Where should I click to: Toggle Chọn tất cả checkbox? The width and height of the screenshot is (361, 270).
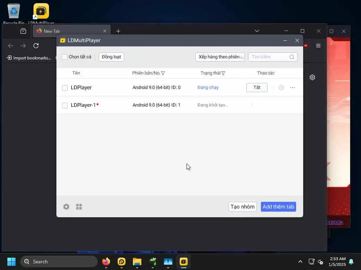click(x=65, y=57)
